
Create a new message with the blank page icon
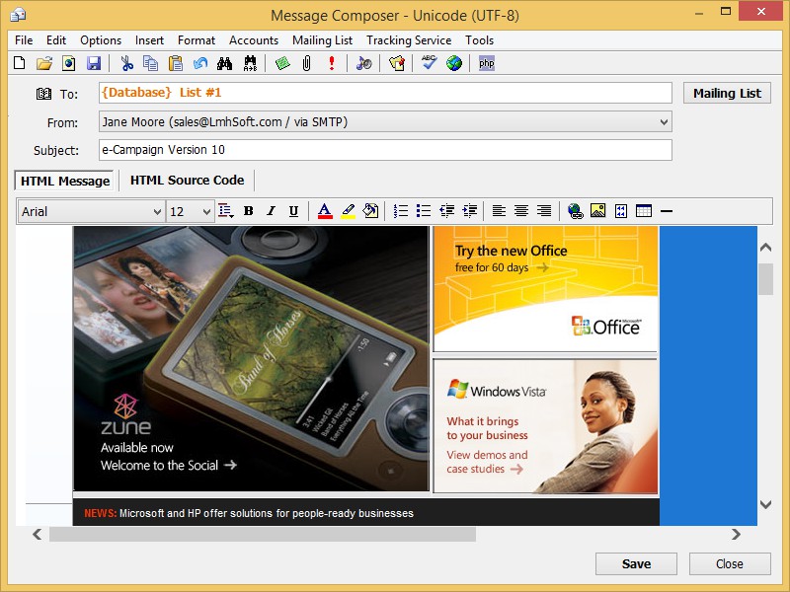[20, 63]
